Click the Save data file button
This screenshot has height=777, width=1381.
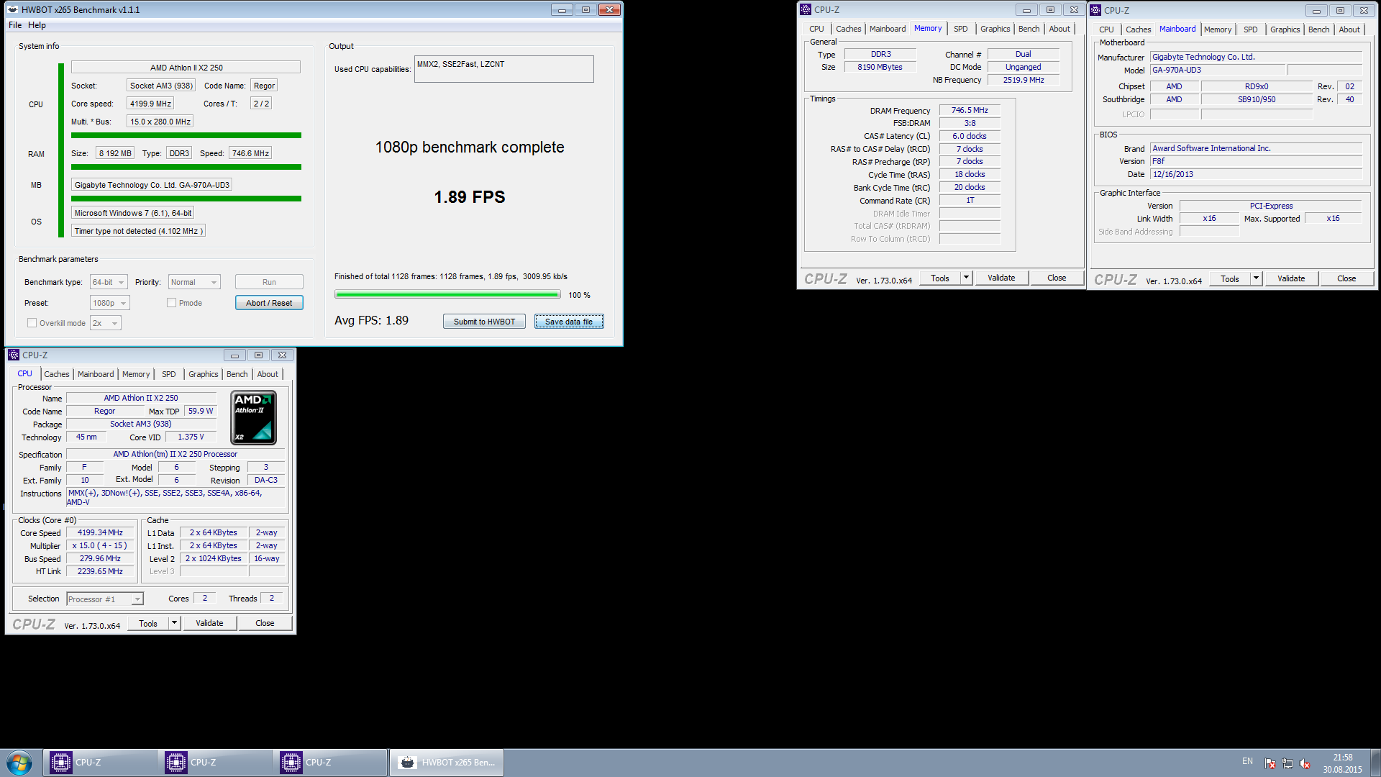[569, 322]
